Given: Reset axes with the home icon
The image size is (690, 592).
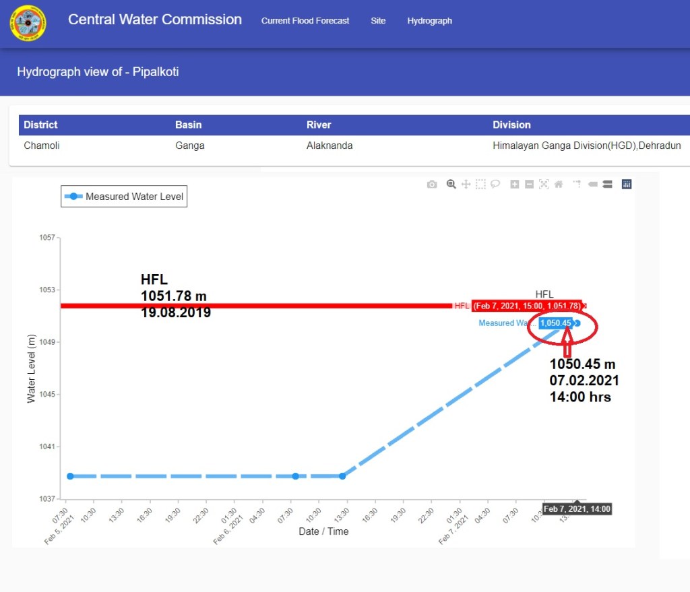Looking at the screenshot, I should [559, 185].
